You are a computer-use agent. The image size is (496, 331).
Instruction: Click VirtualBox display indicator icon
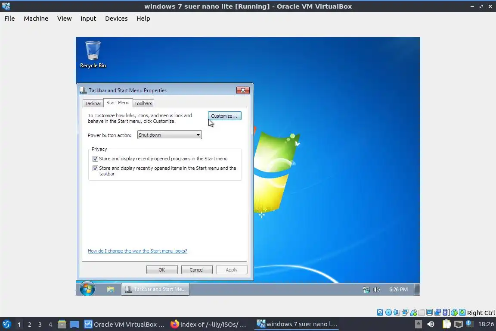(x=430, y=312)
